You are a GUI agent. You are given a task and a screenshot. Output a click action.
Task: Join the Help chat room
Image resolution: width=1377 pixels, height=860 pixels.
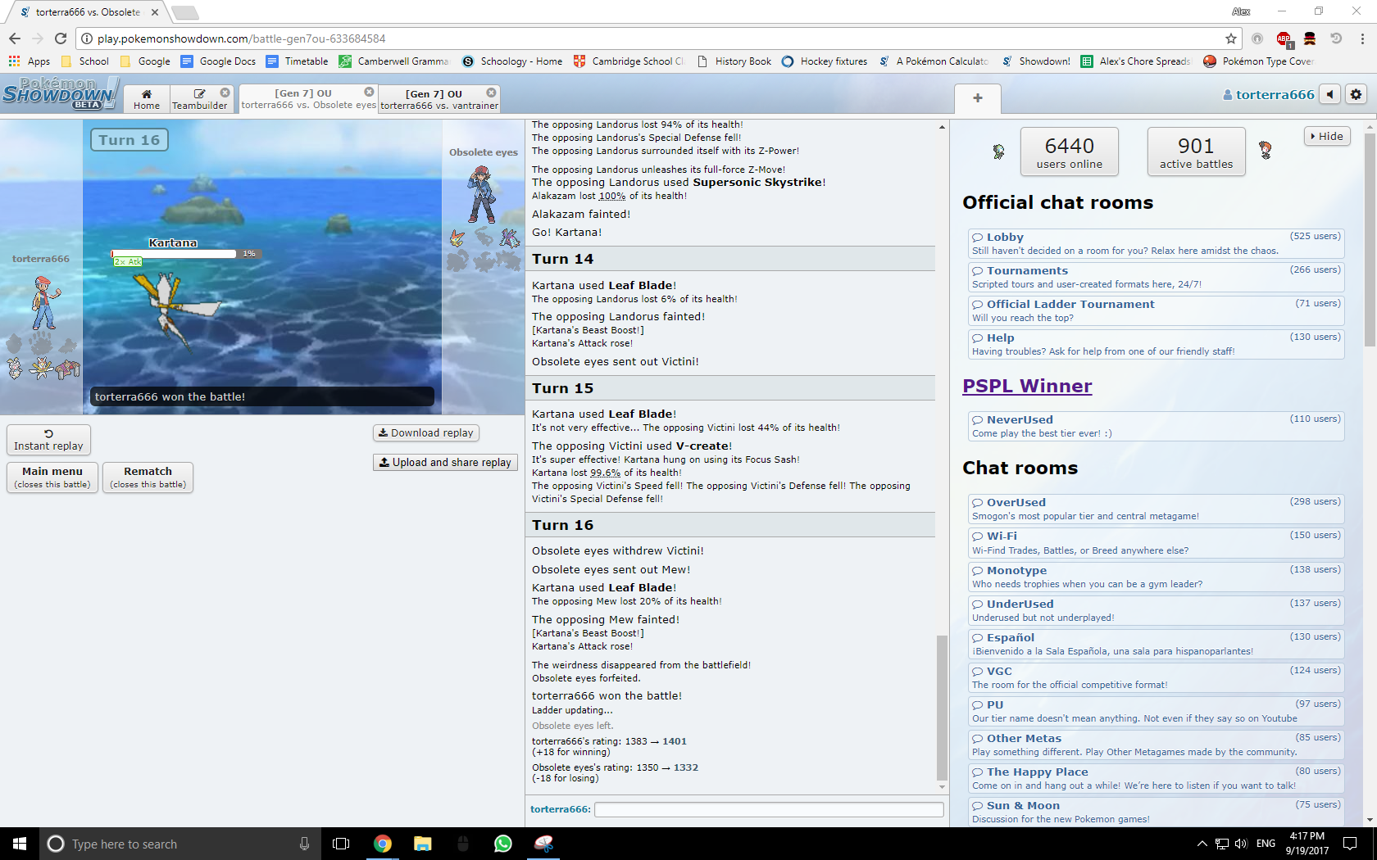[1156, 344]
